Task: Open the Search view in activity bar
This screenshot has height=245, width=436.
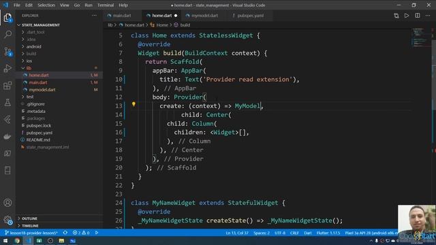Action: 7,35
